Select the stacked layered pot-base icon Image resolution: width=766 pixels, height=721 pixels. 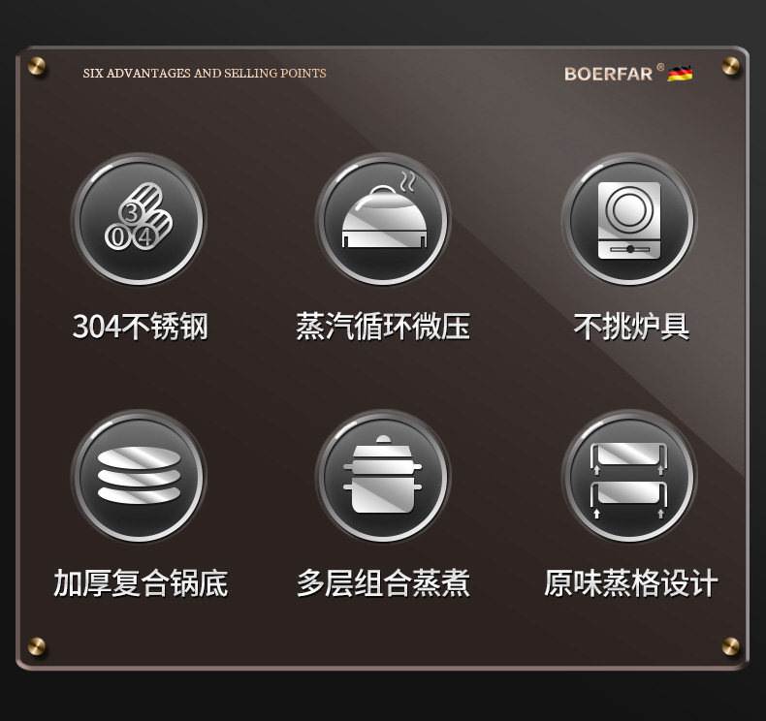coord(140,476)
